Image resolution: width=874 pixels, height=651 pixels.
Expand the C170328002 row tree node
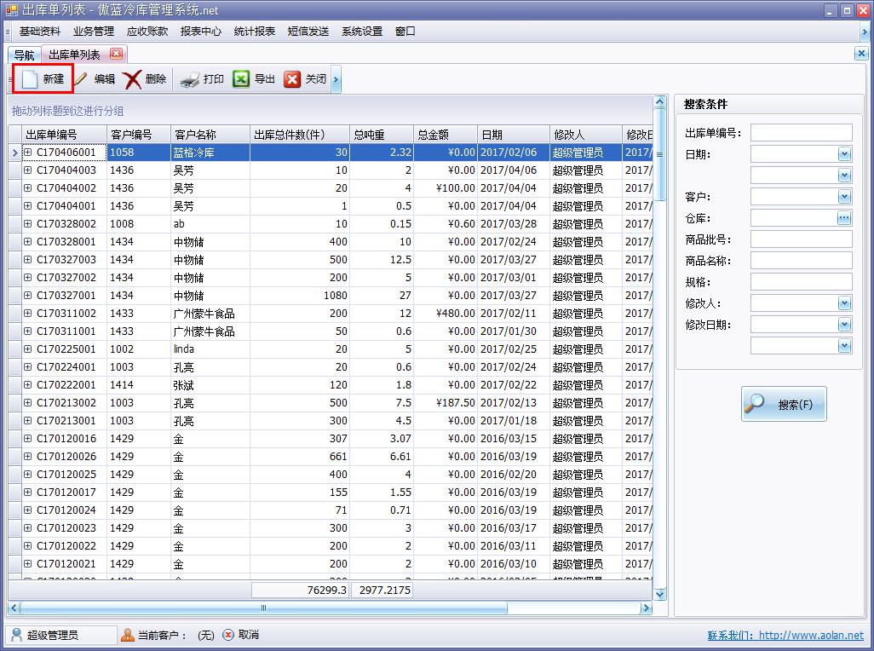click(x=27, y=224)
